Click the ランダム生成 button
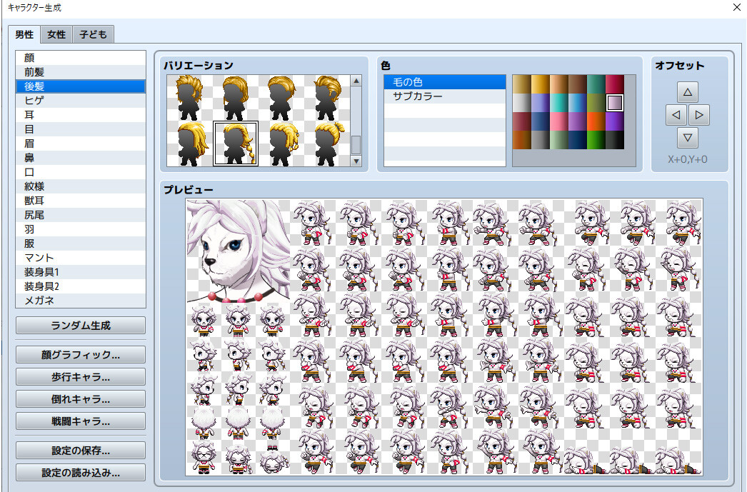The height and width of the screenshot is (492, 747). (x=80, y=325)
